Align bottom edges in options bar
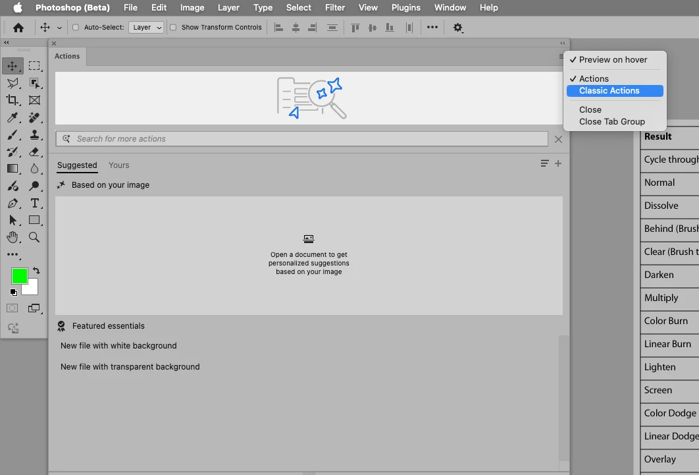 (x=390, y=28)
